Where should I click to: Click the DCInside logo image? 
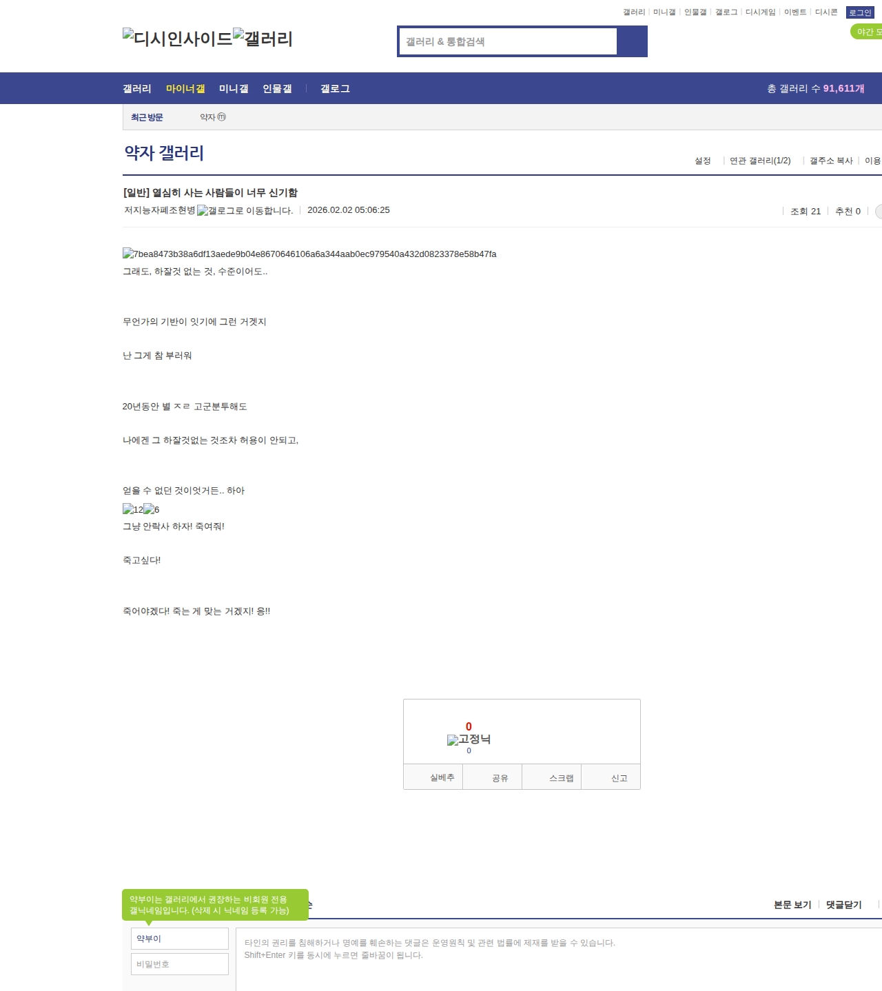coord(177,39)
